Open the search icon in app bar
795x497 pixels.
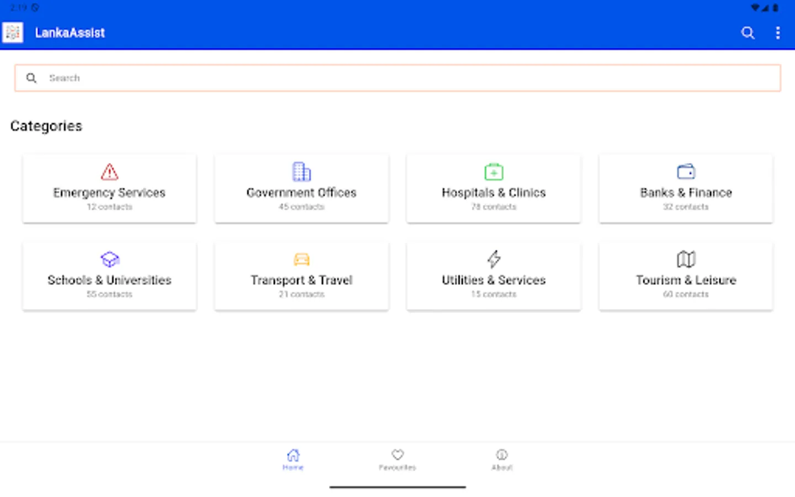pos(748,33)
